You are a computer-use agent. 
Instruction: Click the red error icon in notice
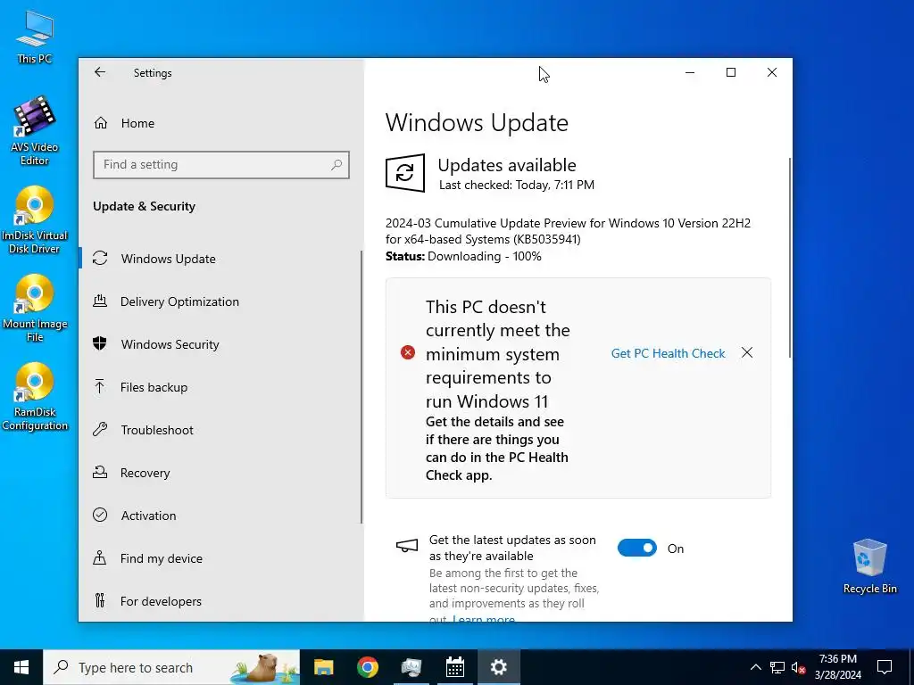pyautogui.click(x=408, y=352)
